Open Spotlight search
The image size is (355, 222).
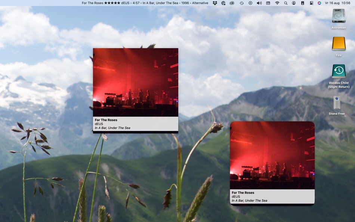285,3
